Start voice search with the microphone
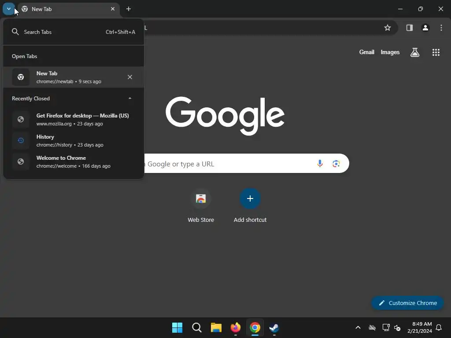The height and width of the screenshot is (338, 451). click(x=320, y=164)
